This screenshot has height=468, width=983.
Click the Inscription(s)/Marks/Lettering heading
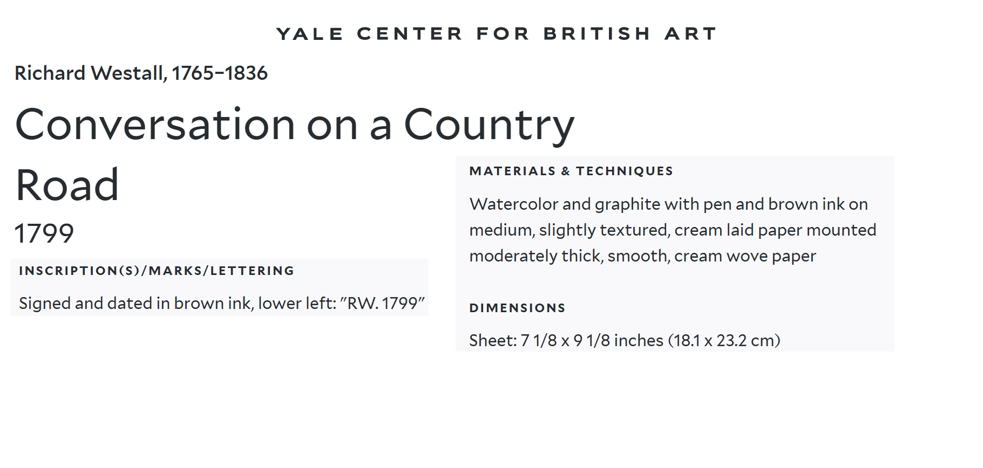point(157,271)
